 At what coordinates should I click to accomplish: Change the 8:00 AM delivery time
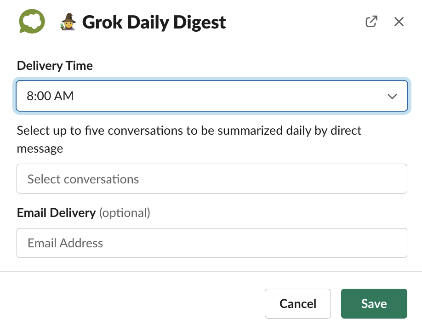tap(211, 96)
